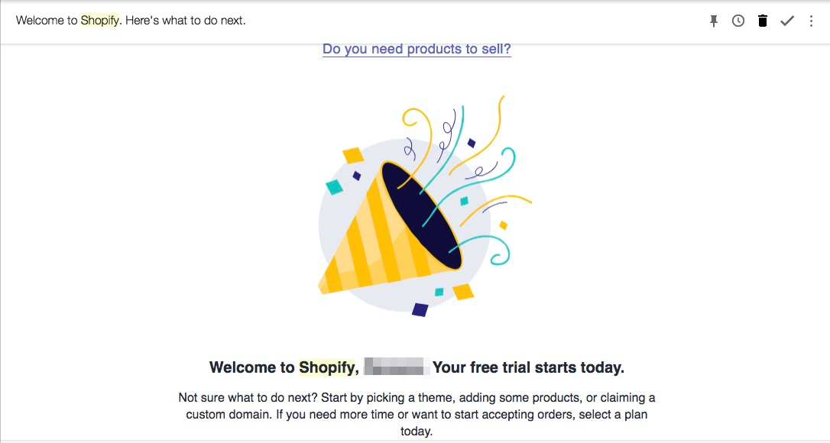The image size is (830, 443).
Task: Click the word 'today.' ending the paragraph
Action: pos(417,432)
